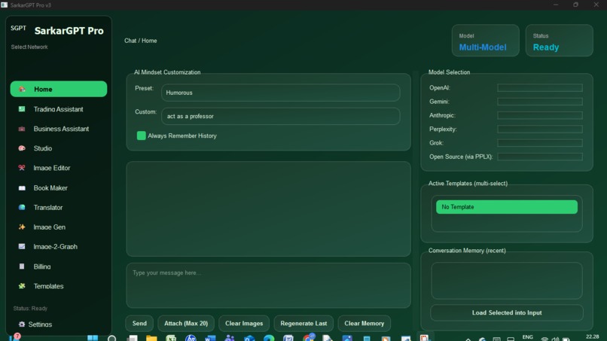Open the OpenAI model dropdown

[540, 88]
